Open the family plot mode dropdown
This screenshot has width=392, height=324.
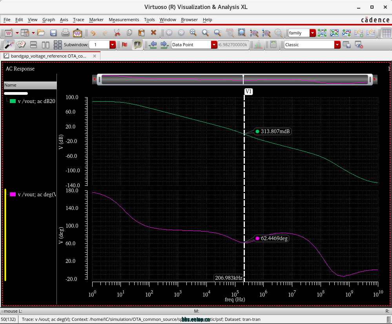tap(312, 33)
